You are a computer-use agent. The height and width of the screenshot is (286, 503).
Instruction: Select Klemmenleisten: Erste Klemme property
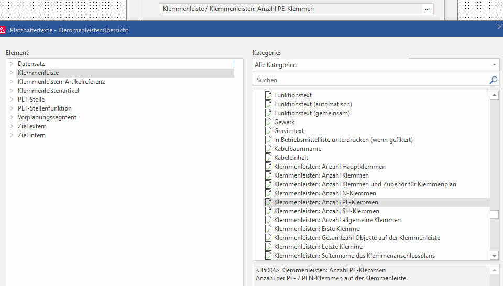click(x=316, y=229)
